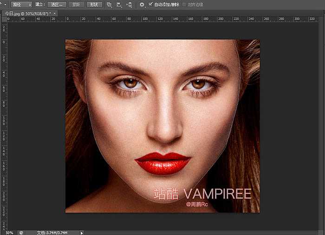Image resolution: width=325 pixels, height=235 pixels.
Task: Open the 路径 tool mode dropdown
Action: (21, 4)
